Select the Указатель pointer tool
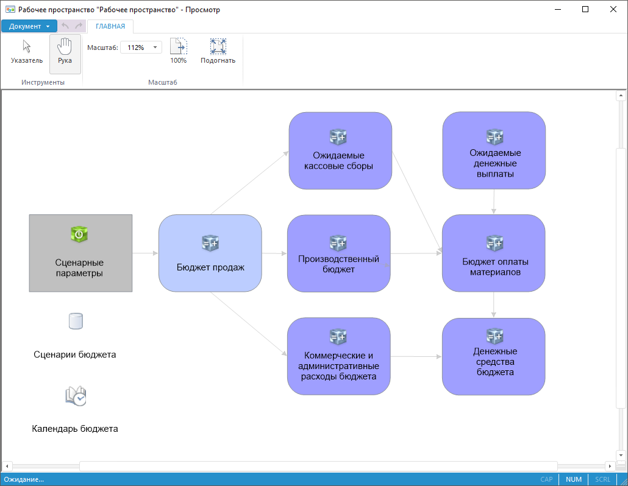 coord(26,52)
